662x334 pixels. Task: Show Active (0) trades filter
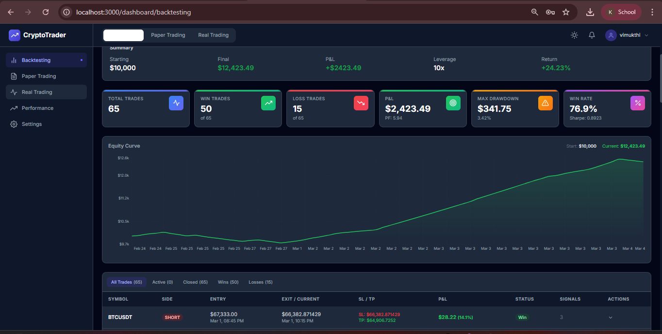click(163, 282)
